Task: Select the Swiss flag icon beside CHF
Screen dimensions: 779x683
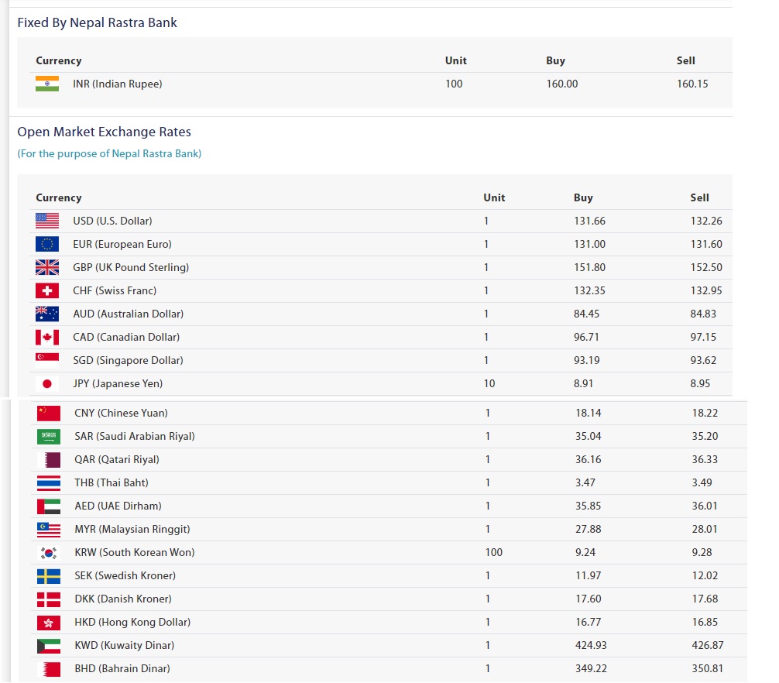Action: 47,290
